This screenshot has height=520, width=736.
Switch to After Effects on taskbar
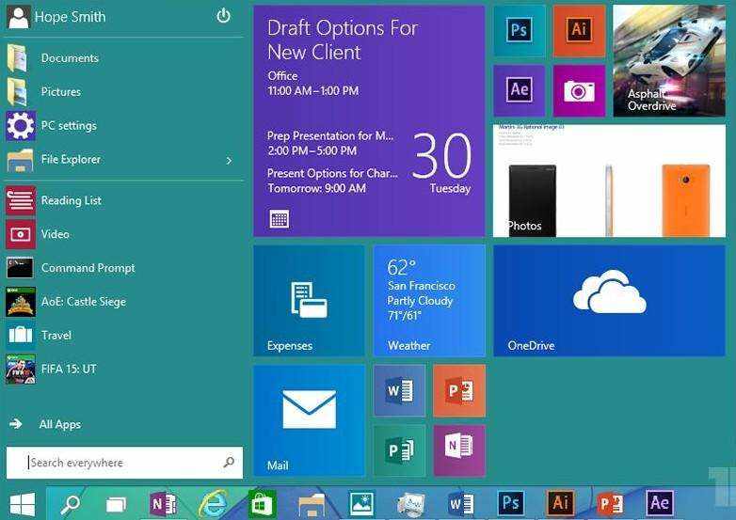point(660,503)
